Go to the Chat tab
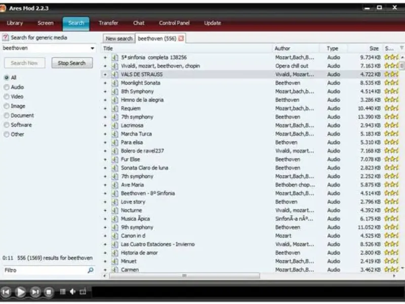Screen dimensions: 405x304 click(139, 23)
